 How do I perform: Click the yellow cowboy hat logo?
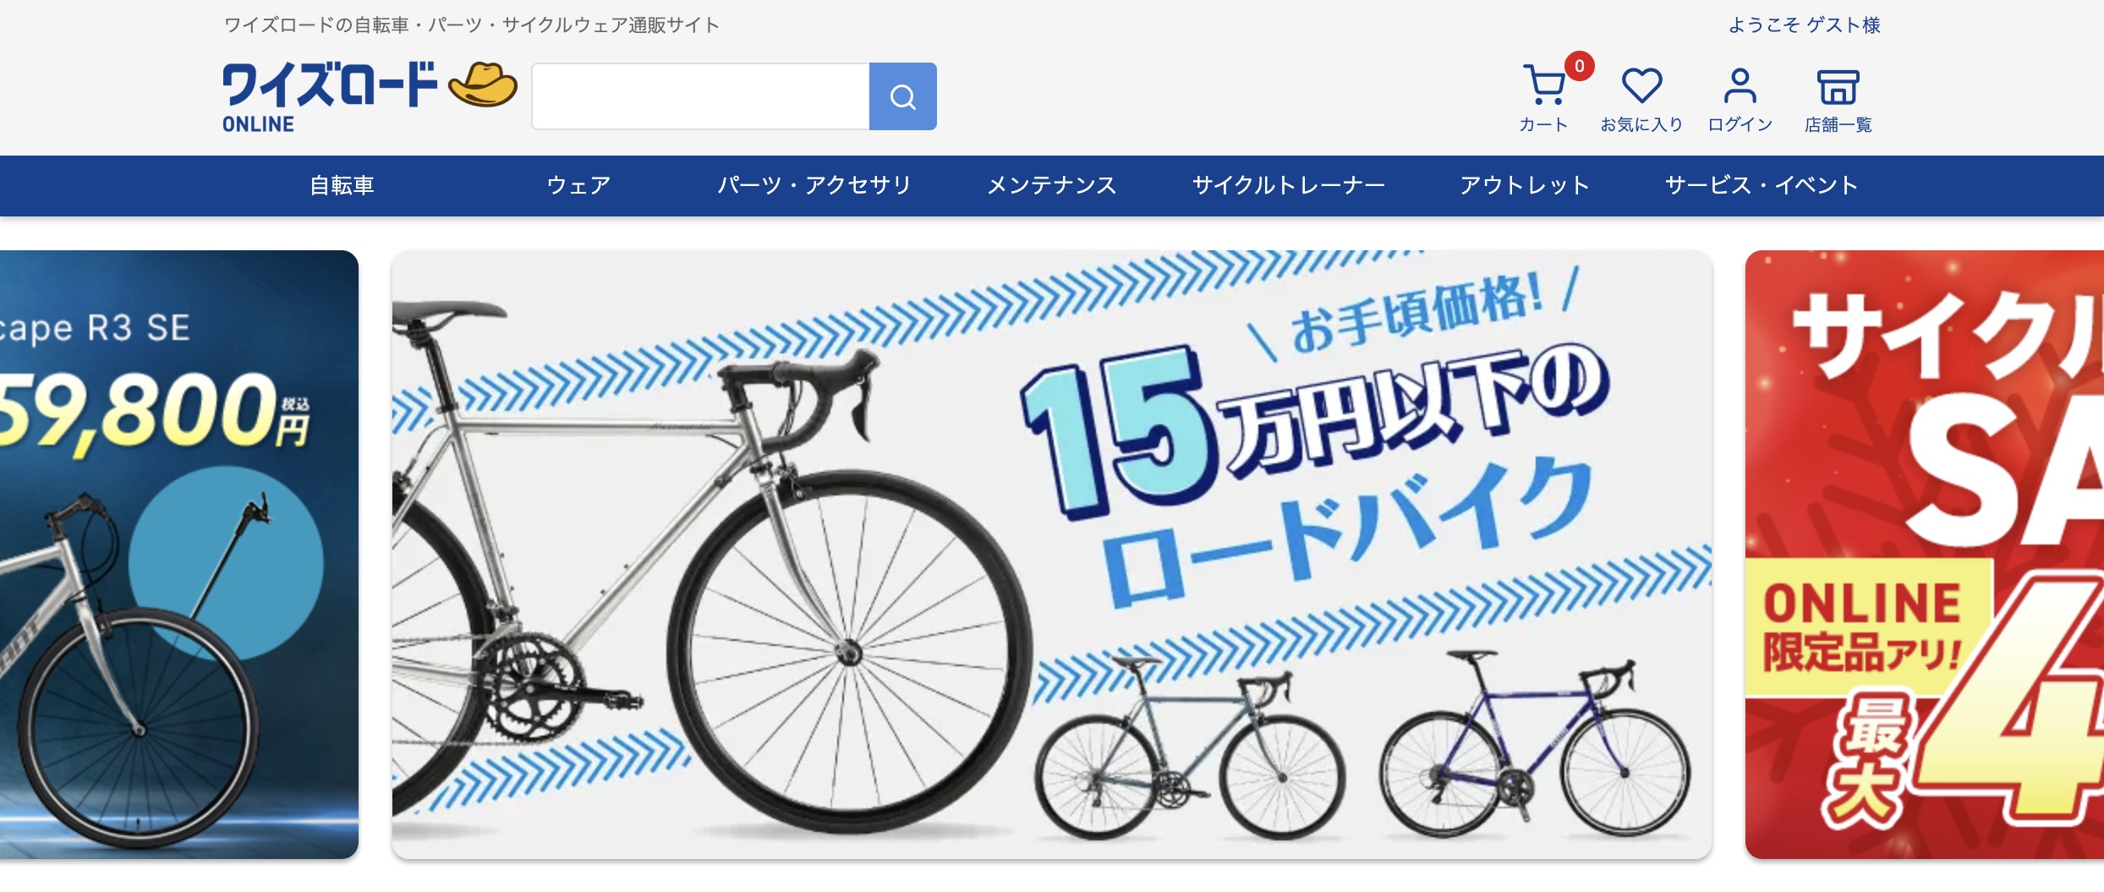(483, 85)
